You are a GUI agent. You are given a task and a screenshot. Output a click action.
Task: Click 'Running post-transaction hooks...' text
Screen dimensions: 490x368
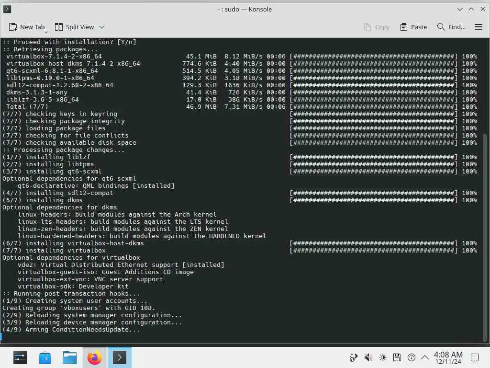click(x=77, y=294)
